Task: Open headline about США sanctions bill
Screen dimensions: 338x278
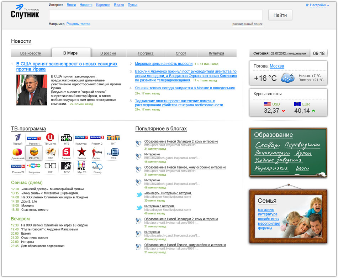Action: point(67,66)
